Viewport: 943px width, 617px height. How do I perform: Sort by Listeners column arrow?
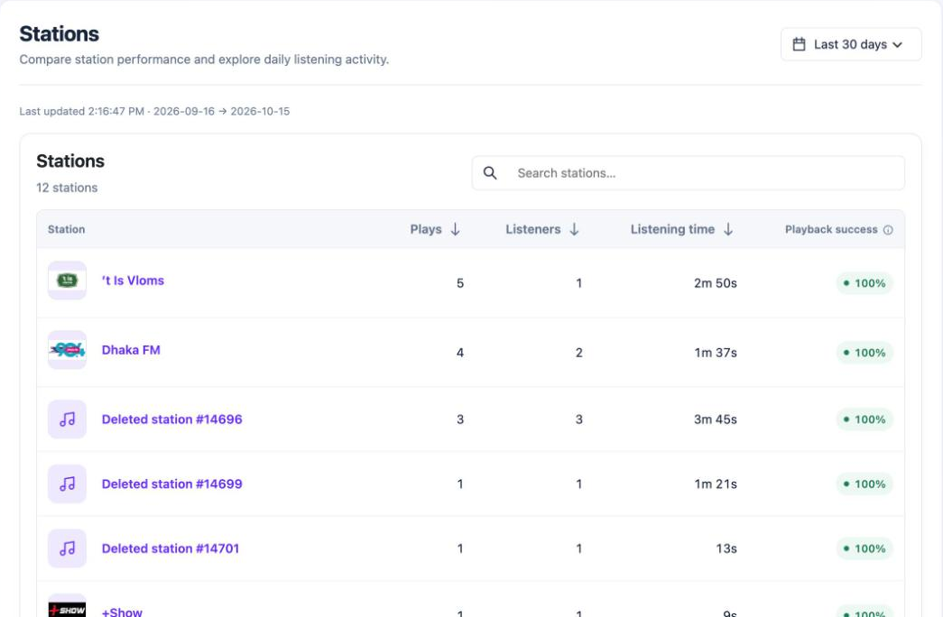(574, 229)
